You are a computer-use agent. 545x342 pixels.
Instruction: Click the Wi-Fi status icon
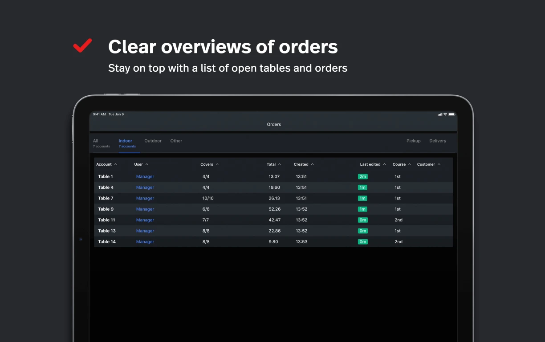[x=445, y=114]
